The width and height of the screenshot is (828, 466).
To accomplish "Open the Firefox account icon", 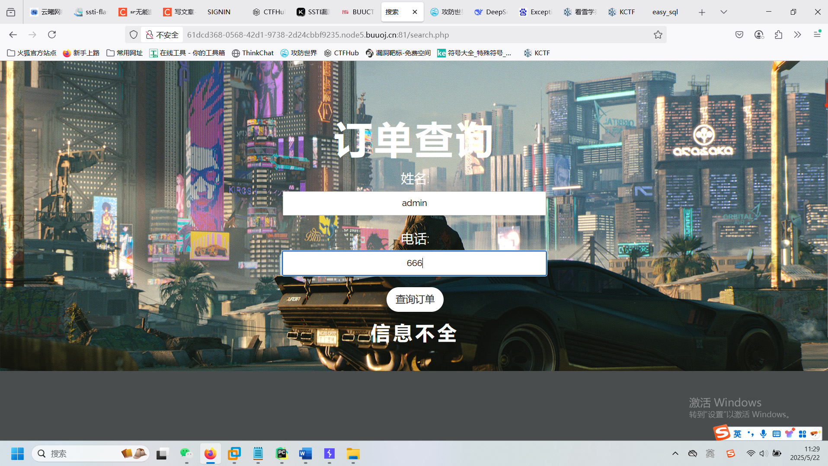I will tap(759, 35).
